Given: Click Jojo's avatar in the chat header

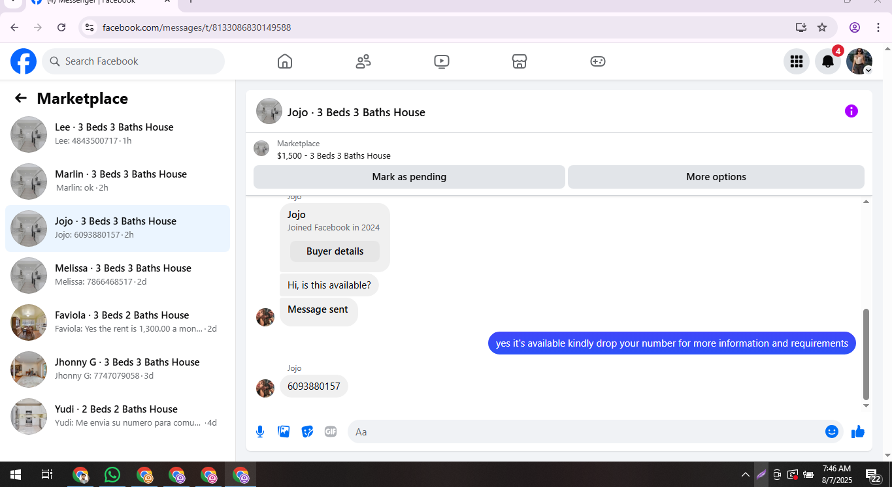Looking at the screenshot, I should coord(269,111).
